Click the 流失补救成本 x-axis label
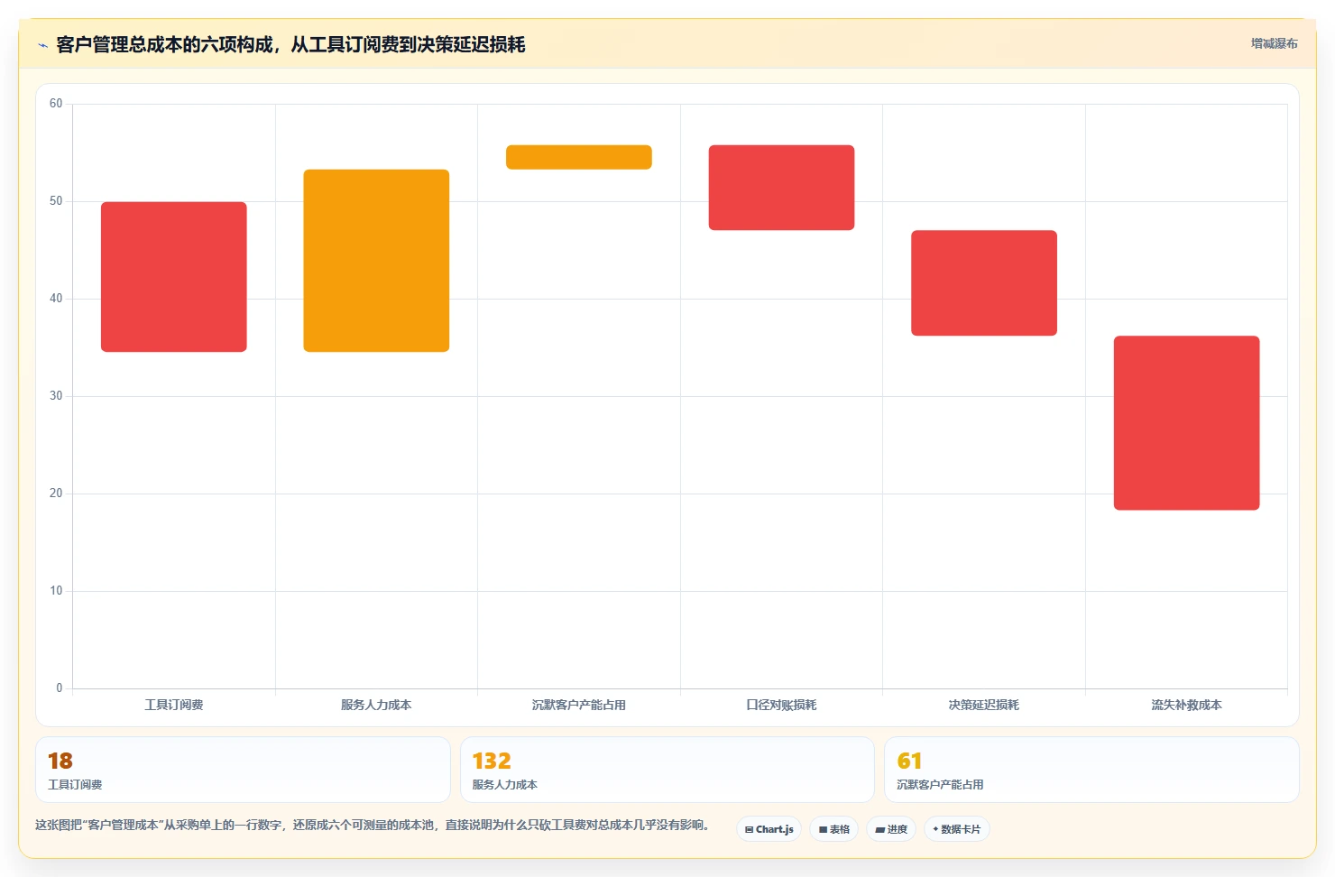This screenshot has height=877, width=1335. (1186, 705)
